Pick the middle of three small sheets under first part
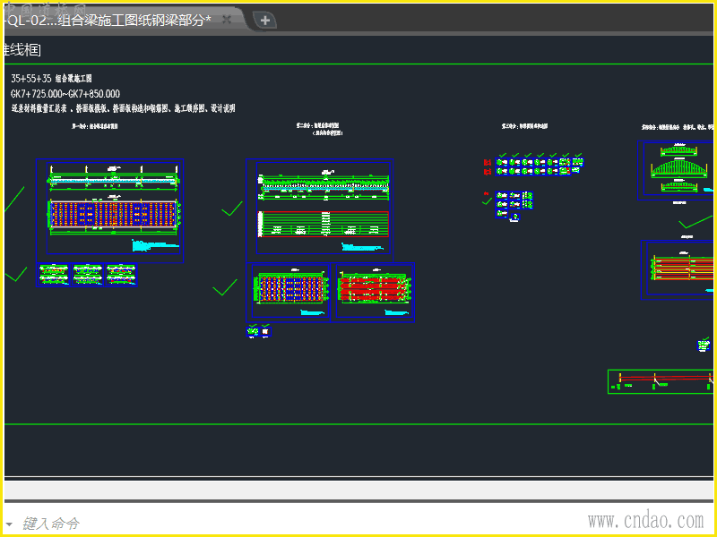Viewport: 717px width, 537px height. point(88,275)
